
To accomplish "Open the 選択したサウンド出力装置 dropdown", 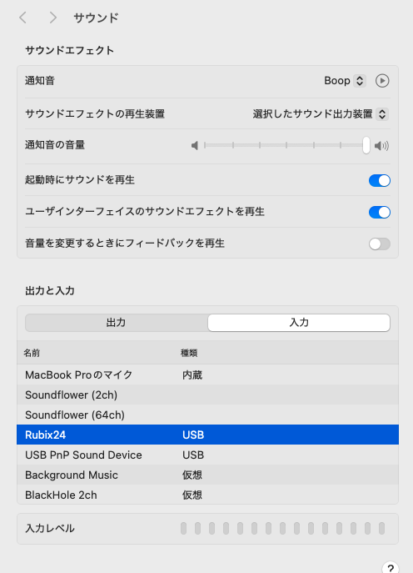I will pos(321,114).
